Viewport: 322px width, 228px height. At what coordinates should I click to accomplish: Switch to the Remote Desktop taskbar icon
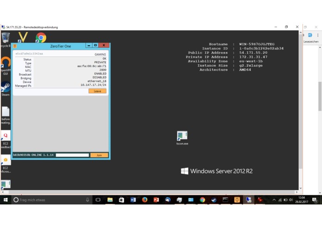(248, 200)
